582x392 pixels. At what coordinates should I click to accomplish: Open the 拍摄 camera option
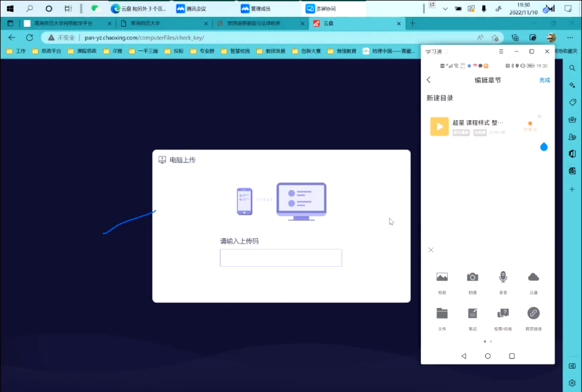(x=473, y=277)
